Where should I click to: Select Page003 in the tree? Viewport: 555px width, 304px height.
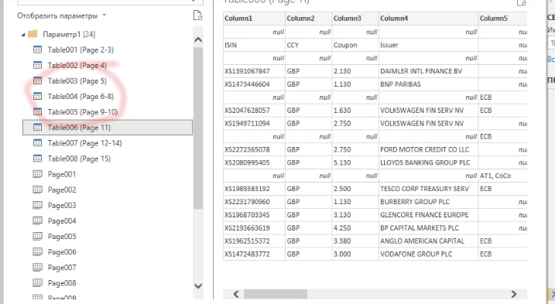point(62,205)
